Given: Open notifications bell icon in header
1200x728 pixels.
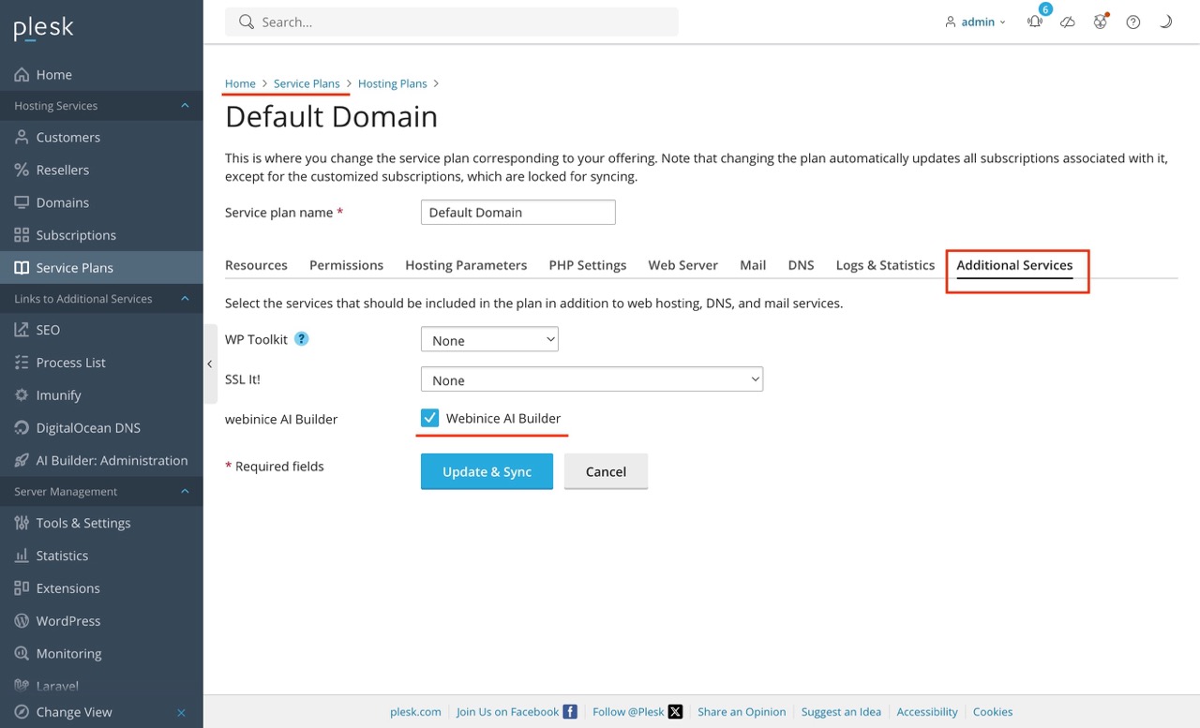Looking at the screenshot, I should point(1035,22).
